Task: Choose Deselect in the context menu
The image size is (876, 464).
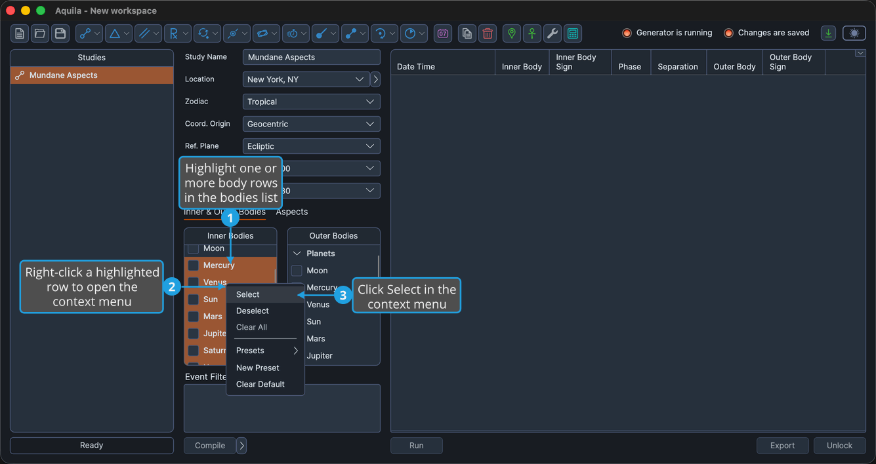Action: point(266,311)
